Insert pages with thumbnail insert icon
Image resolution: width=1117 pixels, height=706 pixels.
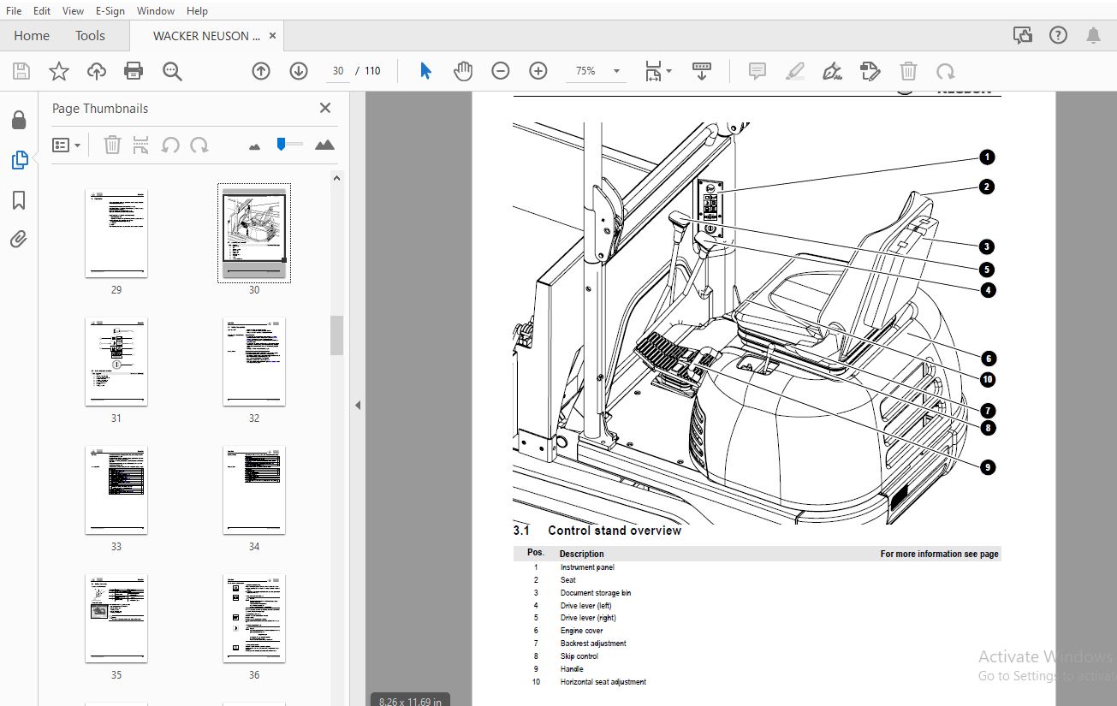point(141,145)
